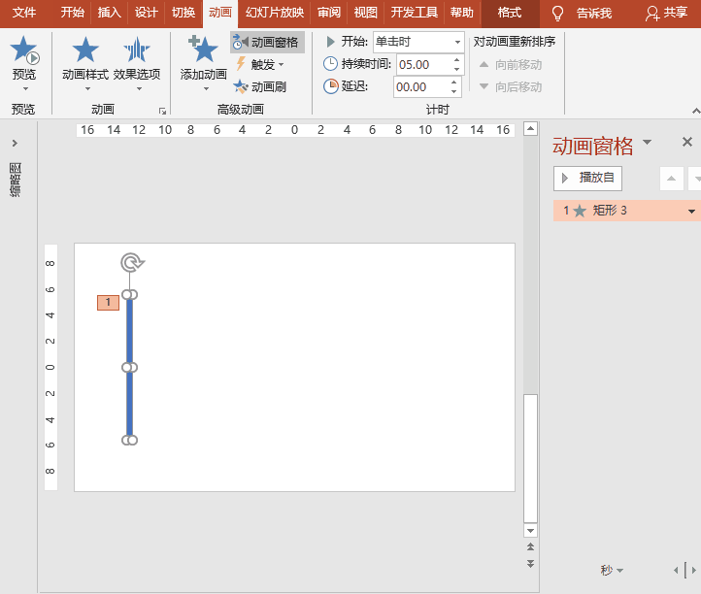Image resolution: width=701 pixels, height=594 pixels.
Task: Close the Animation Pane
Action: (687, 142)
